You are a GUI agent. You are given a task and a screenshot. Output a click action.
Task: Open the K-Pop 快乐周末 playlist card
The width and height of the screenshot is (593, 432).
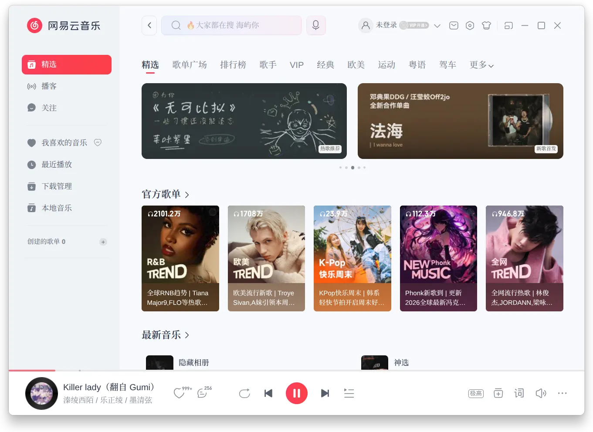click(352, 258)
